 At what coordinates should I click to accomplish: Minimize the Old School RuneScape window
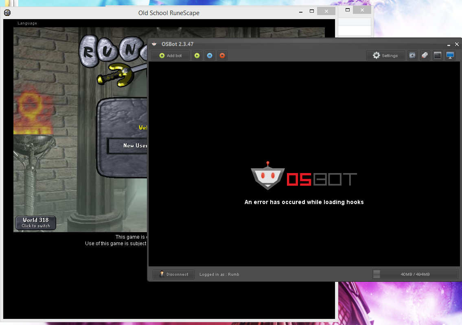(x=301, y=11)
